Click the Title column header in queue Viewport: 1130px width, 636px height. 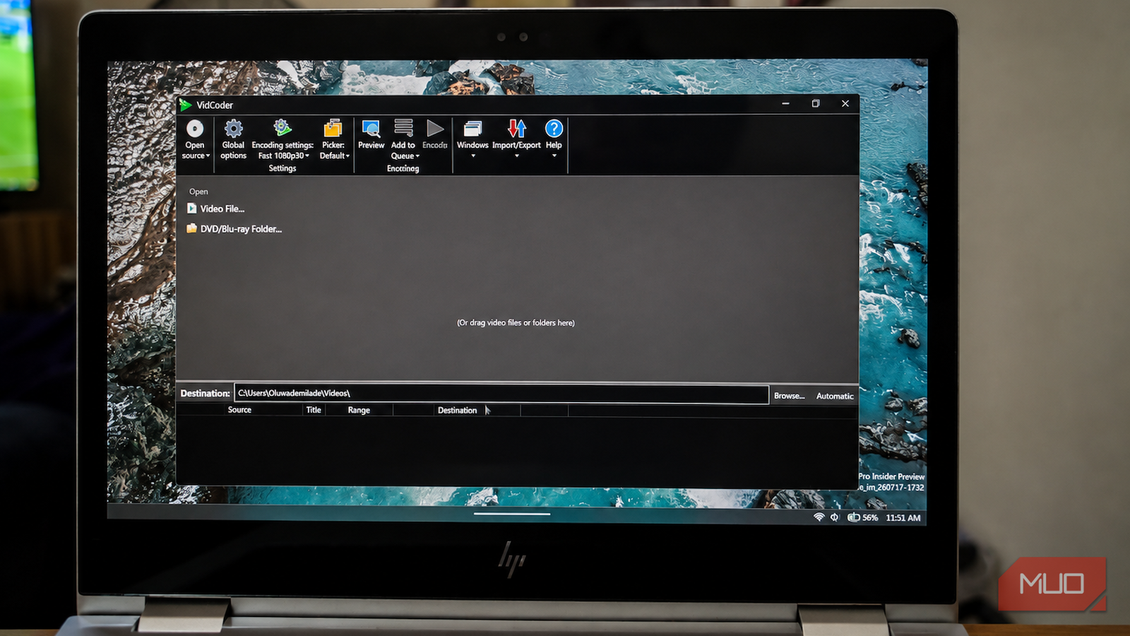pyautogui.click(x=314, y=410)
